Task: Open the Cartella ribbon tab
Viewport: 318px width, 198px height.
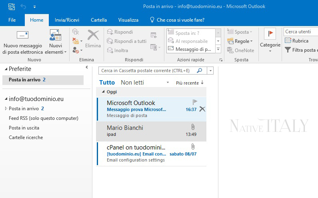Action: (99, 20)
